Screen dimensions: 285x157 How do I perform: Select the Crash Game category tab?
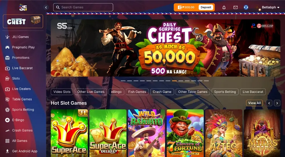point(162,92)
